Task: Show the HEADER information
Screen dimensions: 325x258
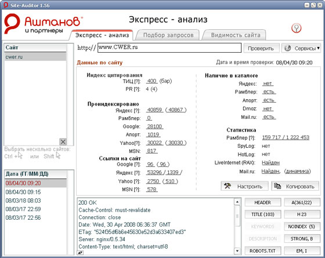Action: (262, 202)
